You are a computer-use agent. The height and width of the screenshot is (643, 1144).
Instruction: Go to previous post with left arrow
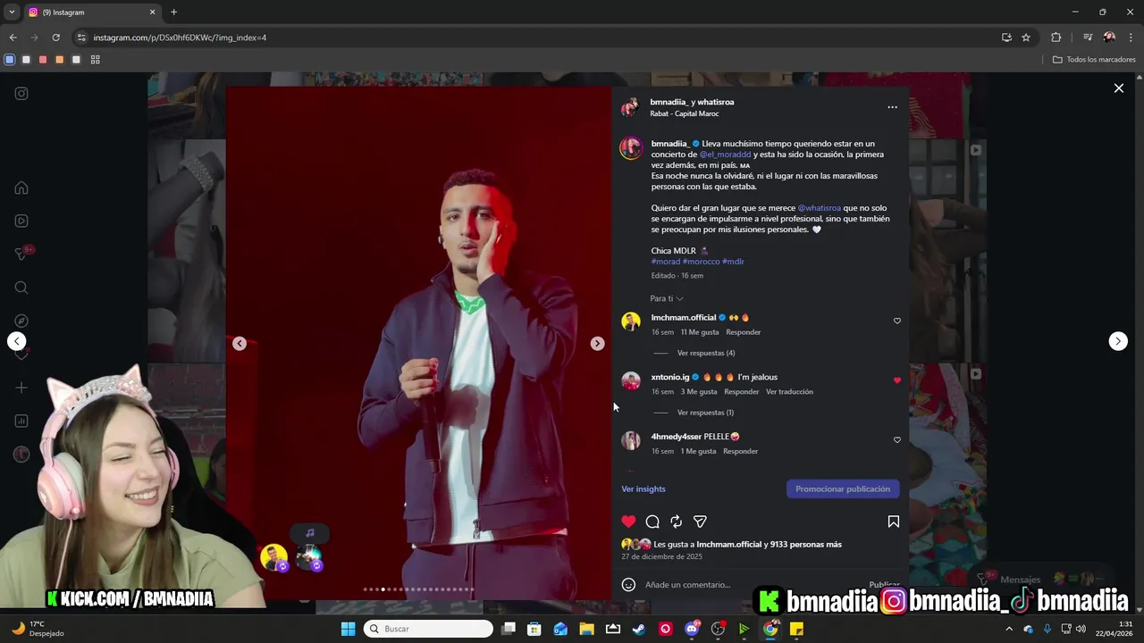coord(16,341)
